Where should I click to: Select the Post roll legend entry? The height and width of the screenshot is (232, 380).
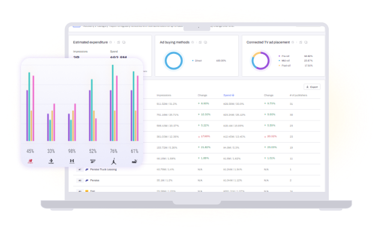click(x=284, y=65)
